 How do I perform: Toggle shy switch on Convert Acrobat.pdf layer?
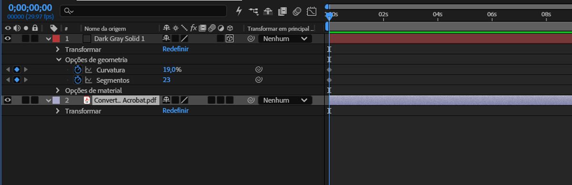(166, 100)
